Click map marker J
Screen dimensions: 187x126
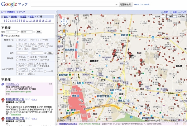(x=140, y=84)
